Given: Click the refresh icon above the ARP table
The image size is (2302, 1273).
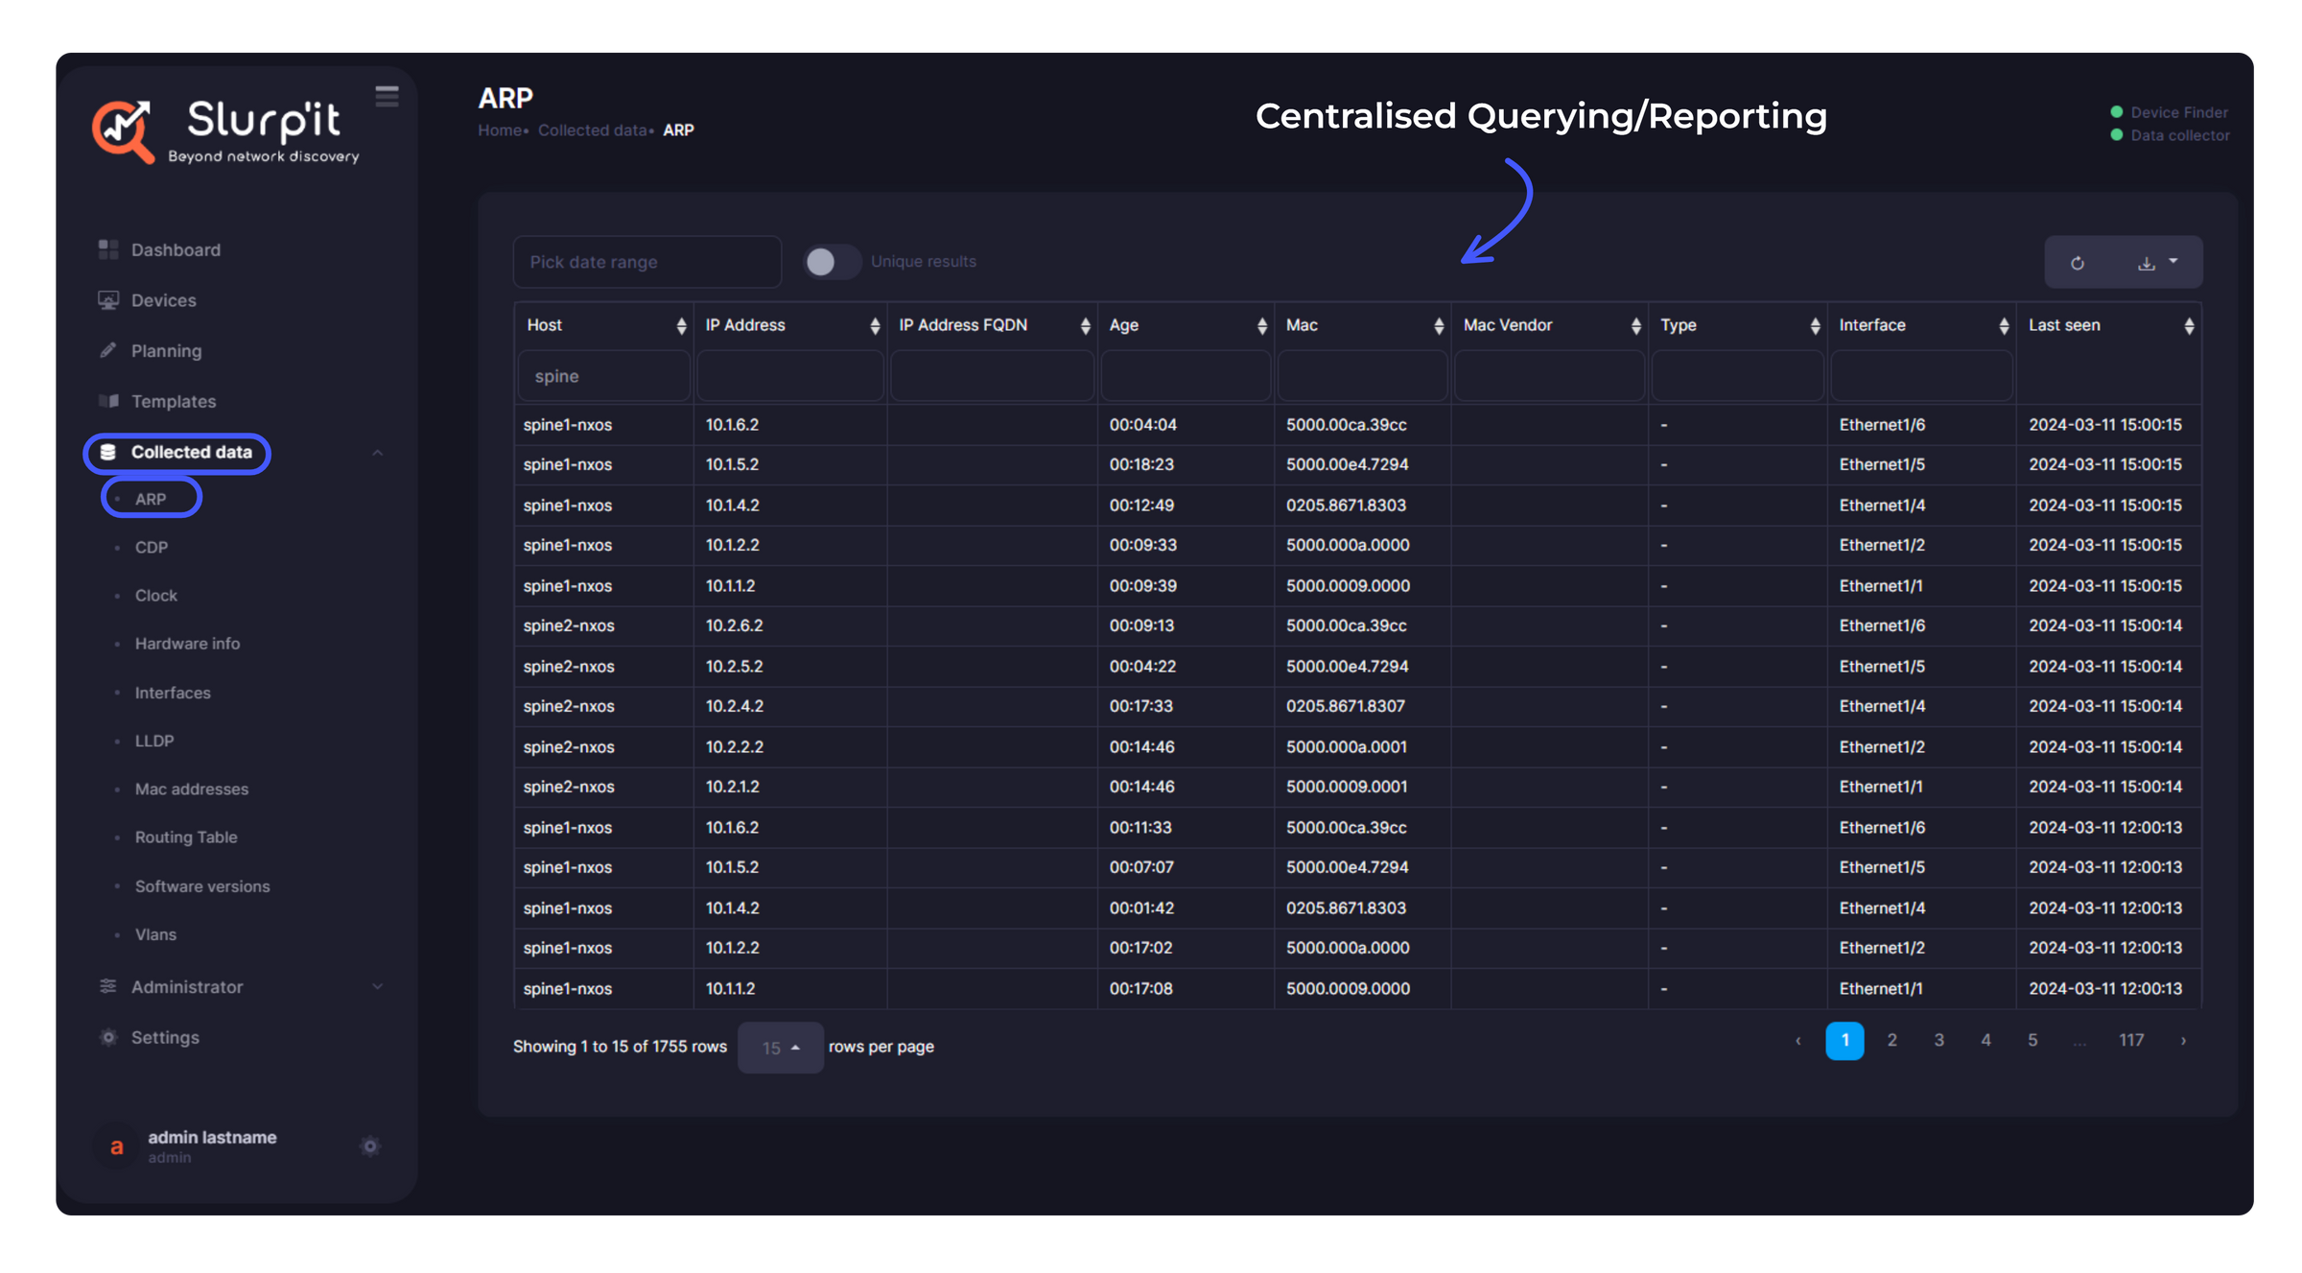Looking at the screenshot, I should pos(2078,261).
